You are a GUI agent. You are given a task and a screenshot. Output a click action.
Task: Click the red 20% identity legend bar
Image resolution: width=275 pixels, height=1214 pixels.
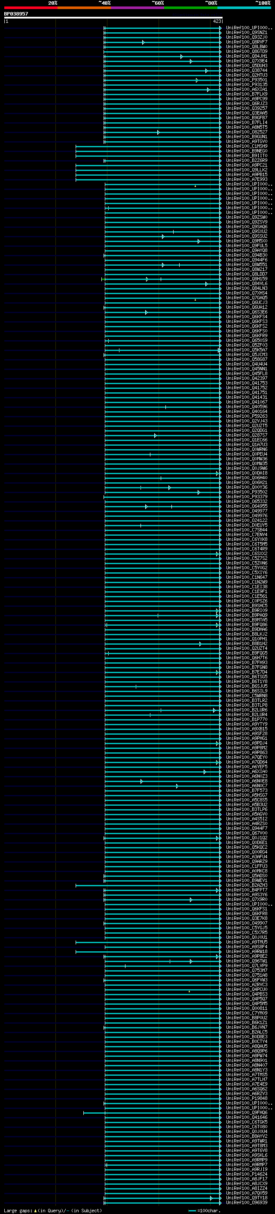tap(31, 8)
